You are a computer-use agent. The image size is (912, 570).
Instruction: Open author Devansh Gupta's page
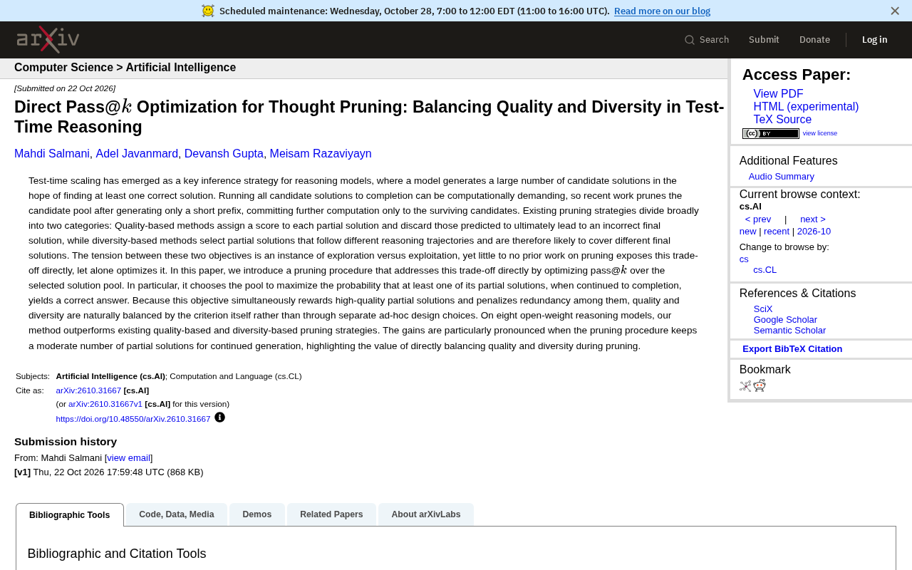224,154
